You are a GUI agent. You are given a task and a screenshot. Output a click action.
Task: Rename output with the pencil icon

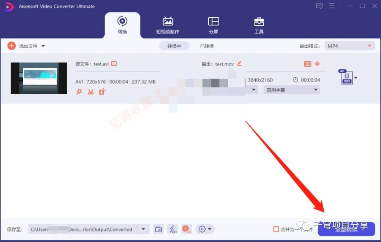coord(239,64)
